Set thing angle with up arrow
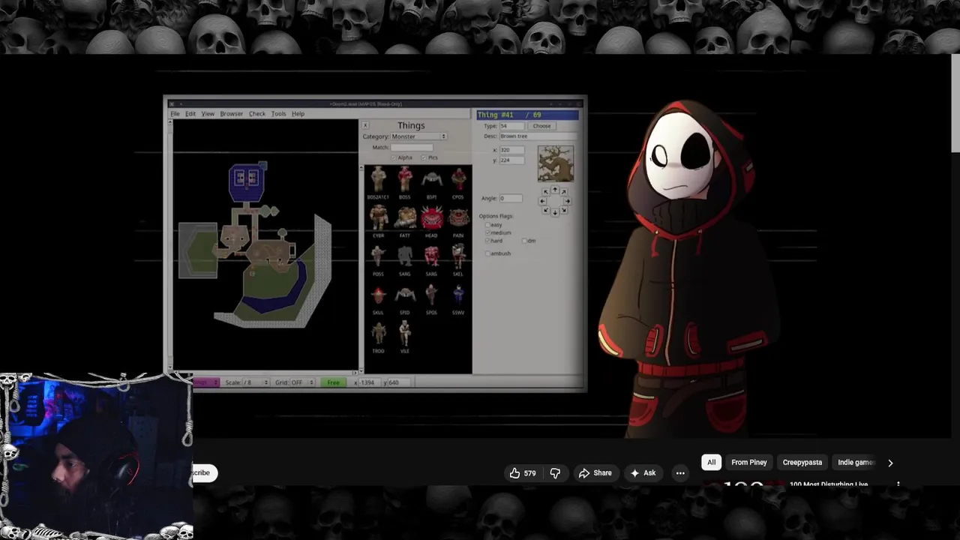 point(555,190)
